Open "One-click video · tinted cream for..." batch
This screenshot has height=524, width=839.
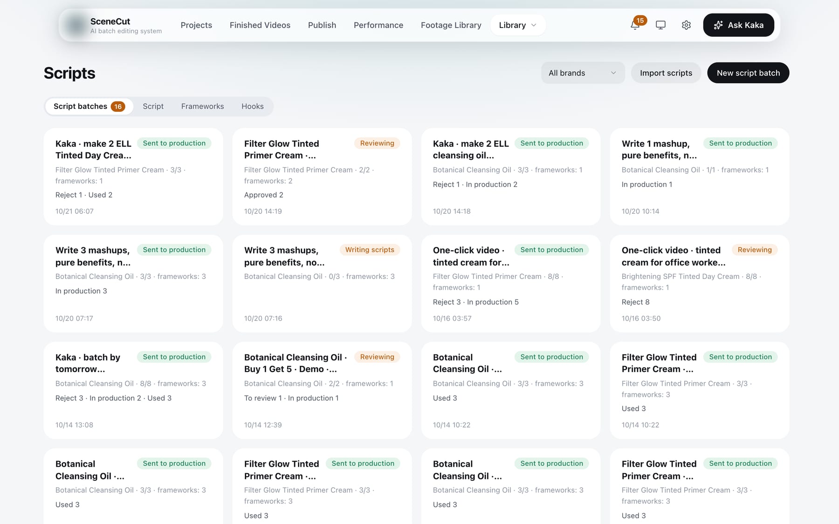tap(511, 284)
